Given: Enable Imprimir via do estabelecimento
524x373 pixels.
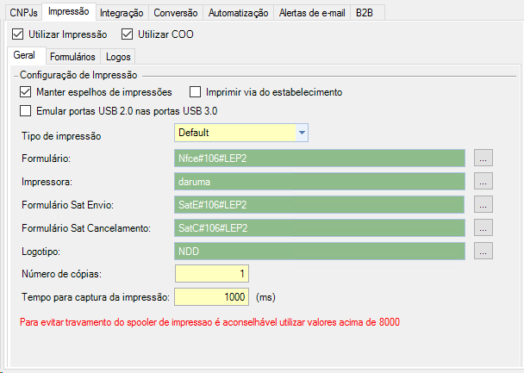Looking at the screenshot, I should pos(195,92).
